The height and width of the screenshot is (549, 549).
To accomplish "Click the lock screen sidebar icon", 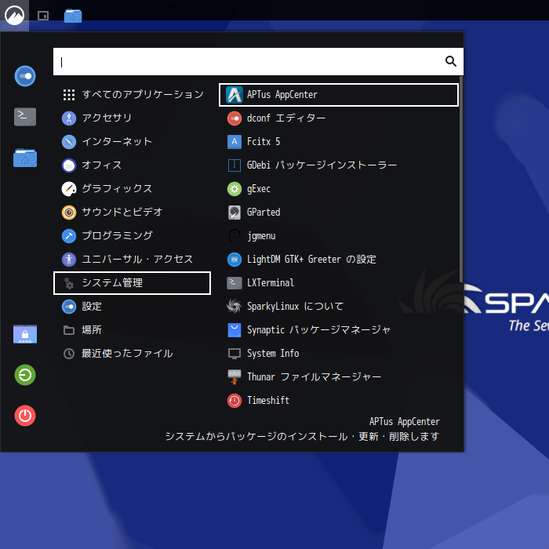I will click(x=25, y=334).
